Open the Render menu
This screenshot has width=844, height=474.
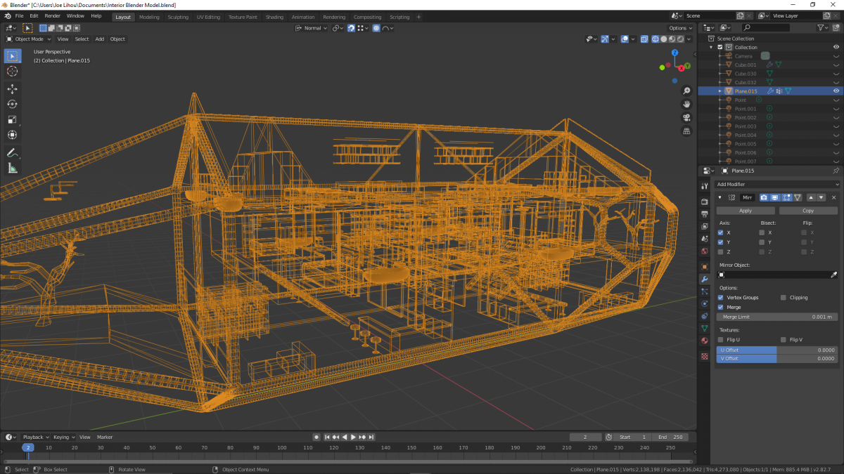[x=52, y=15]
